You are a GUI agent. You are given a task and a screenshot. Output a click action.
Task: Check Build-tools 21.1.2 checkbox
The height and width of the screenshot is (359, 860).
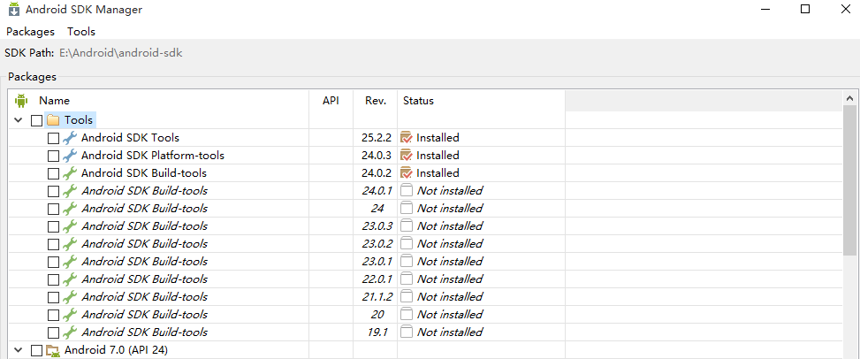coord(53,297)
